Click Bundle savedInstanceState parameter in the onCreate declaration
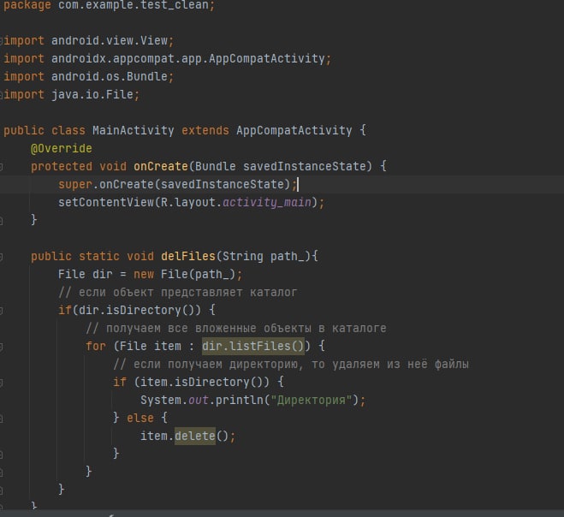This screenshot has height=517, width=564. click(x=280, y=166)
